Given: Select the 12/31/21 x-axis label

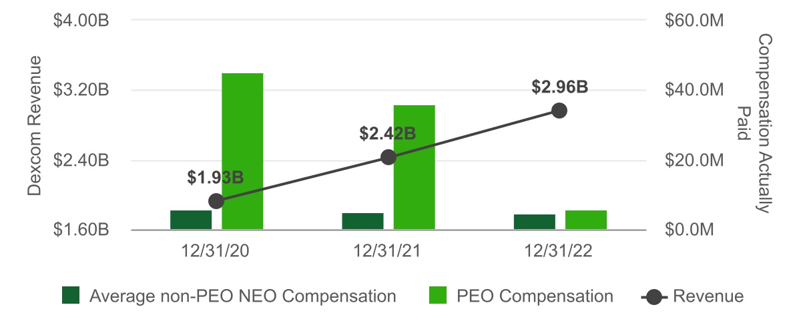Looking at the screenshot, I should click(x=388, y=251).
